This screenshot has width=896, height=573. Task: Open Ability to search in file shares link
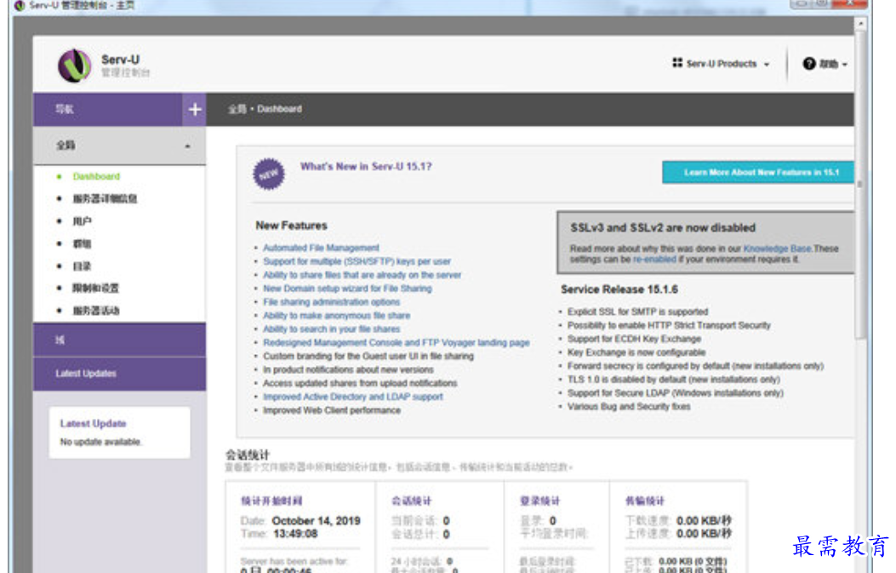(x=332, y=329)
